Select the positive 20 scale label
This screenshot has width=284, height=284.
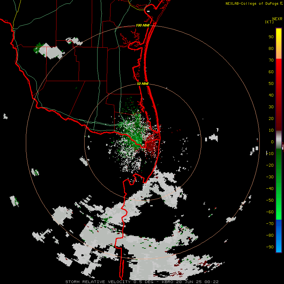271,118
